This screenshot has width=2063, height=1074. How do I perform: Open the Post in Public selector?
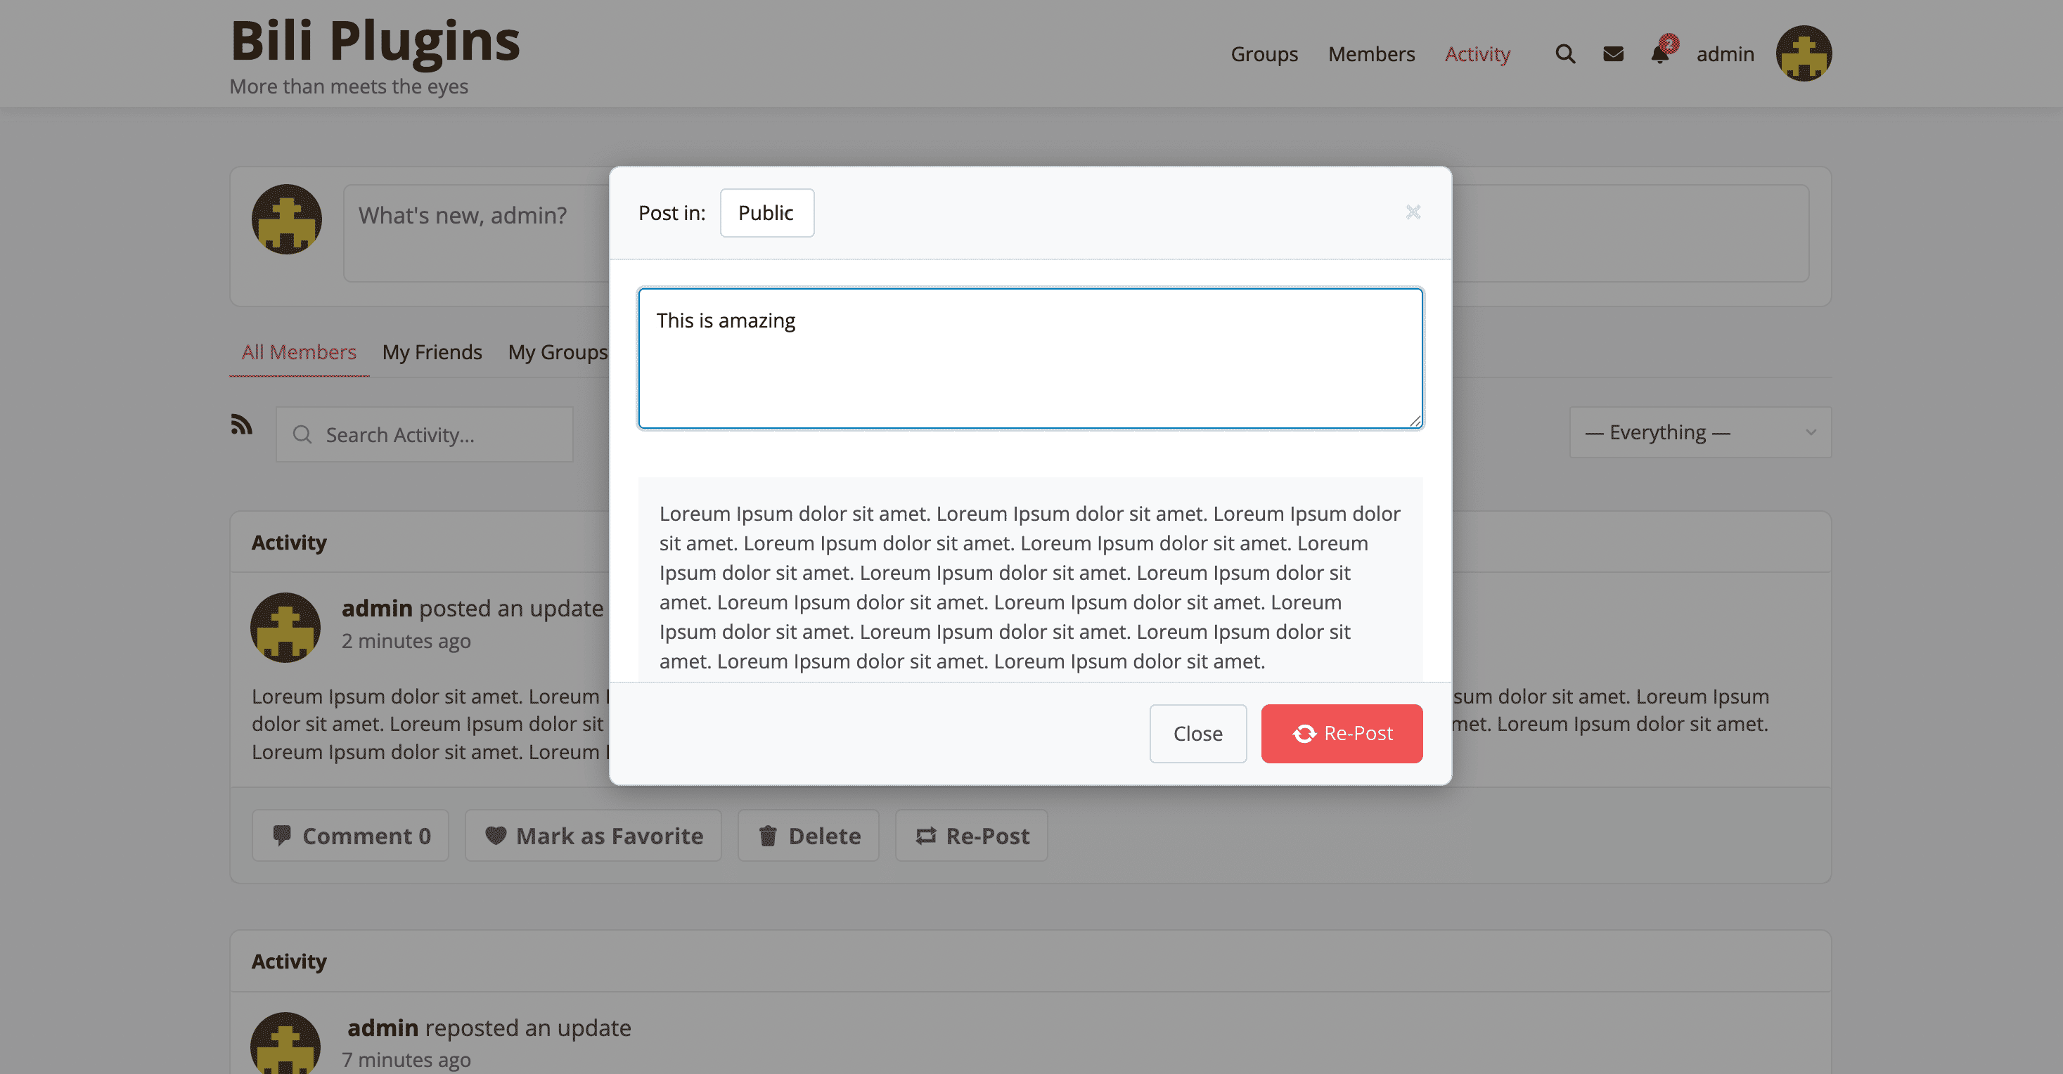(766, 213)
